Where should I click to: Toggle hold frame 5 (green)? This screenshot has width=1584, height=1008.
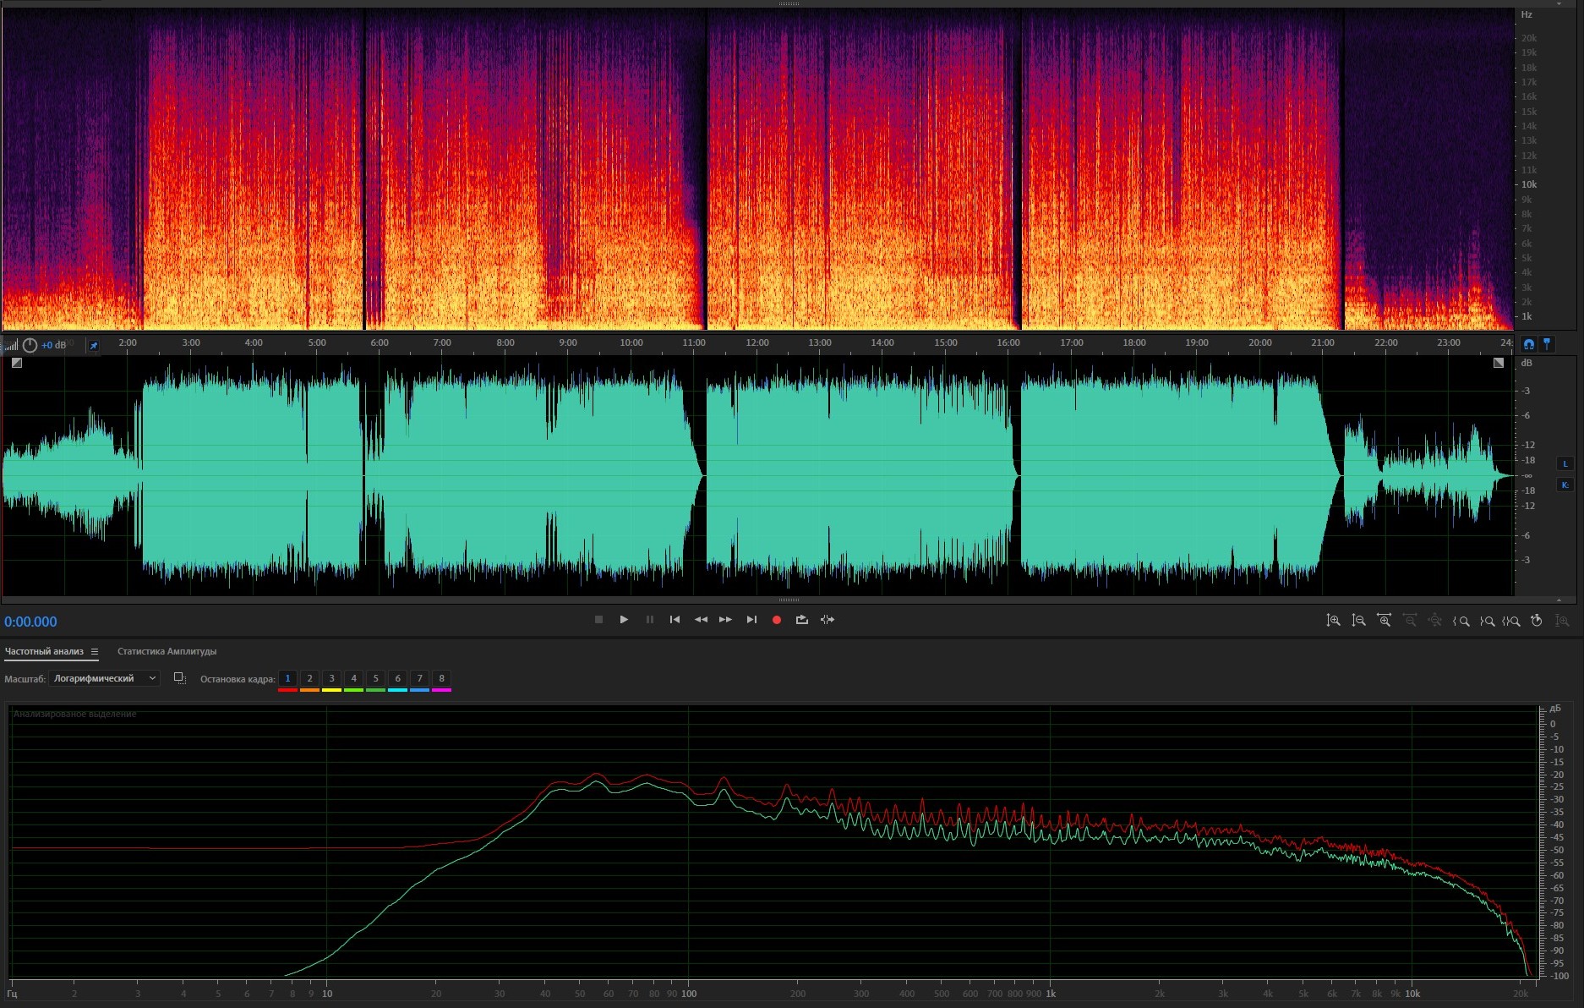coord(375,679)
